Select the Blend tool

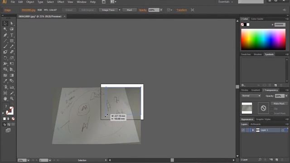12,81
